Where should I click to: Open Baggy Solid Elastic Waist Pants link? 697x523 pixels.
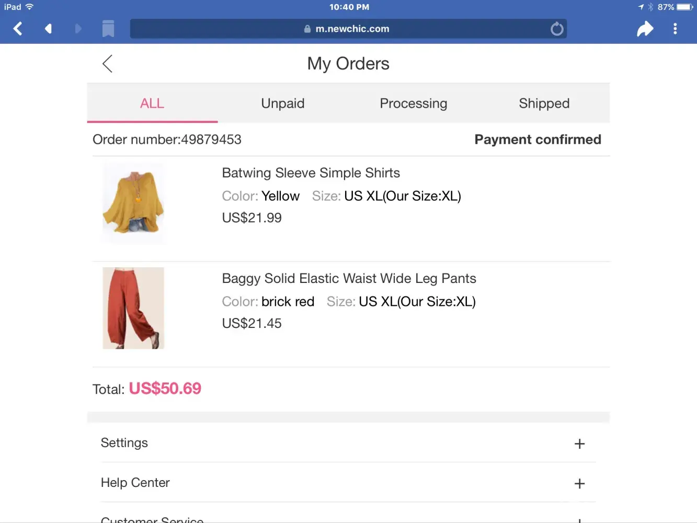coord(349,279)
